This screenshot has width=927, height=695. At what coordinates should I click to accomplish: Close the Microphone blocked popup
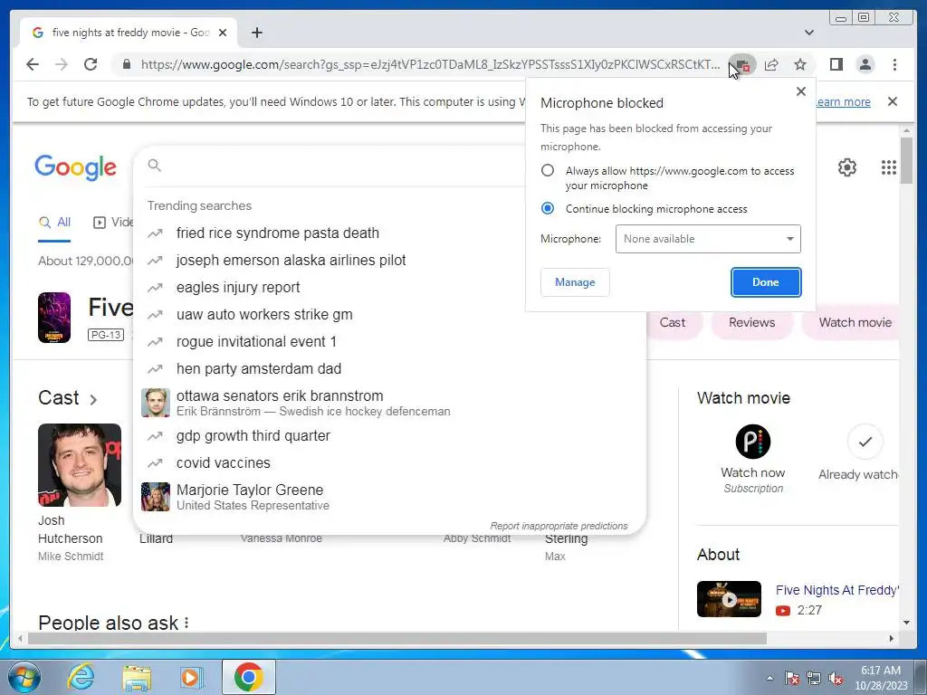tap(801, 91)
